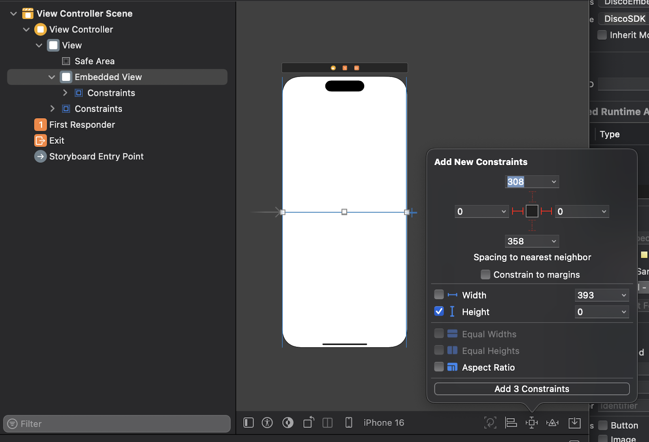The width and height of the screenshot is (649, 442).
Task: Uncheck the Height constraint checkbox
Action: (x=439, y=311)
